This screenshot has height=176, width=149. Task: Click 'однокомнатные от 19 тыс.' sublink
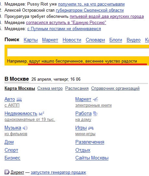tap(30, 120)
